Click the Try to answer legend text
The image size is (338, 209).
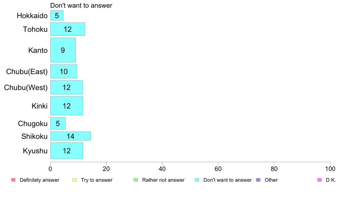96,180
